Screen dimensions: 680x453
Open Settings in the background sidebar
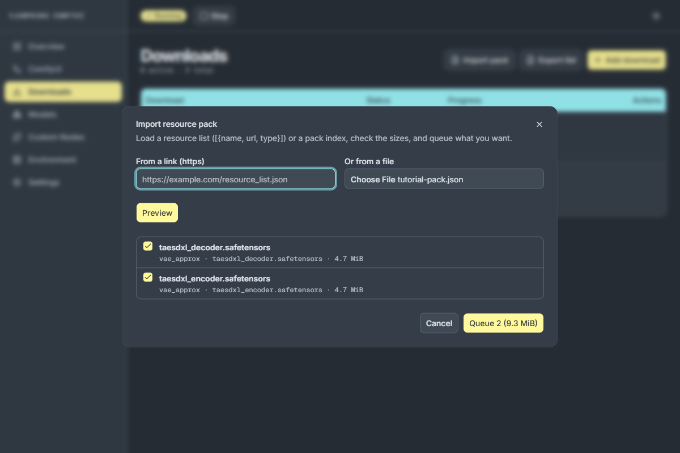pyautogui.click(x=63, y=182)
